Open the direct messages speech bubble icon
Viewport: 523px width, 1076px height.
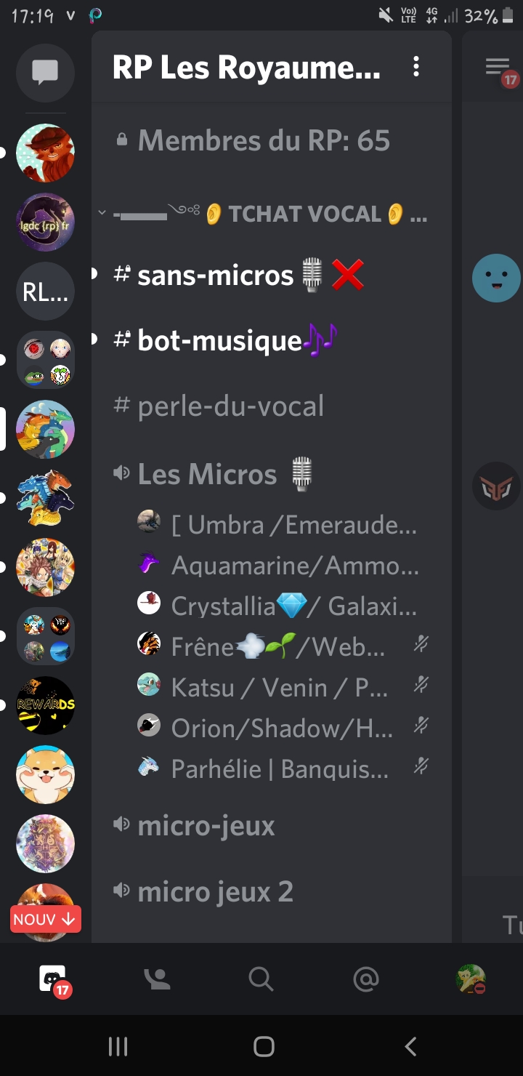(45, 72)
